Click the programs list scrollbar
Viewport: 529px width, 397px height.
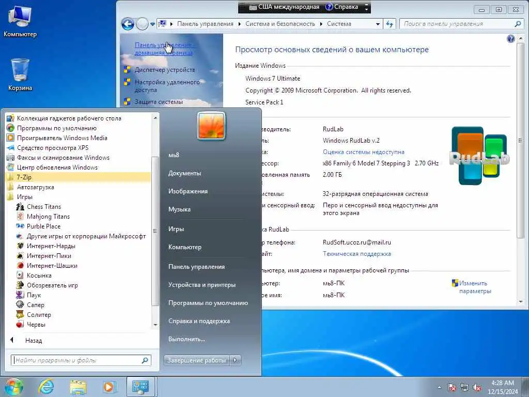tap(155, 231)
